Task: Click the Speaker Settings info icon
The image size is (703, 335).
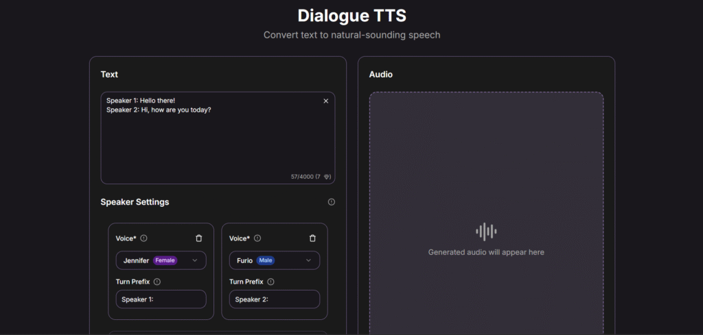Action: coord(332,202)
